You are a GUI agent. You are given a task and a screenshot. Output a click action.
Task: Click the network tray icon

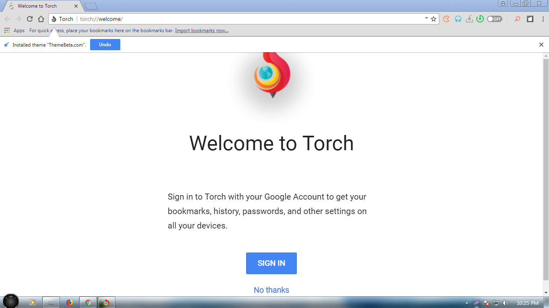(496, 303)
